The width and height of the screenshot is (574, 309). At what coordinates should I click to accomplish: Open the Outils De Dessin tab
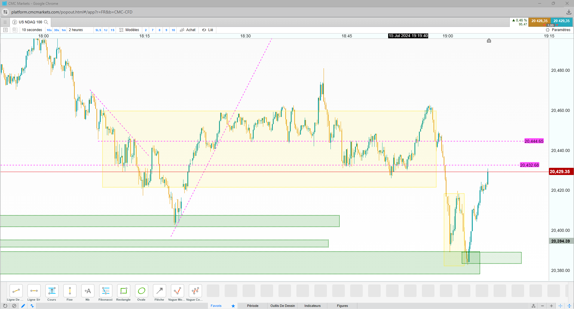283,306
